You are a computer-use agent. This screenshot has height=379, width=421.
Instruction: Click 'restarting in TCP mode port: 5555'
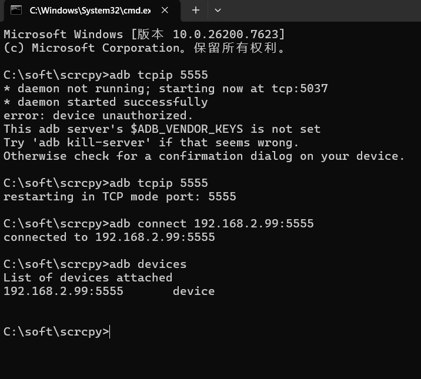click(119, 197)
